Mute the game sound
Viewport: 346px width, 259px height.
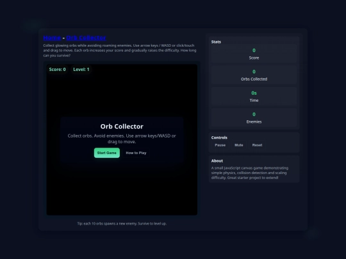click(239, 145)
